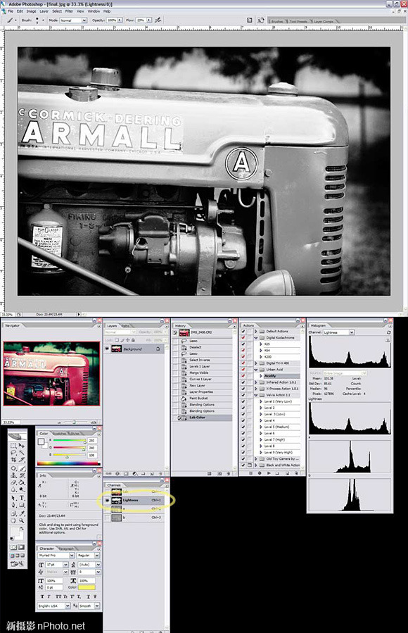Select the Eyedropper tool in the toolbox
This screenshot has height=633, width=408.
click(23, 513)
